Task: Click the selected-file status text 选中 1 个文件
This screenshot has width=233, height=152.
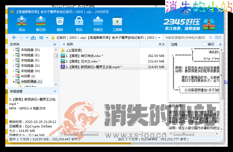Action: pos(45,139)
